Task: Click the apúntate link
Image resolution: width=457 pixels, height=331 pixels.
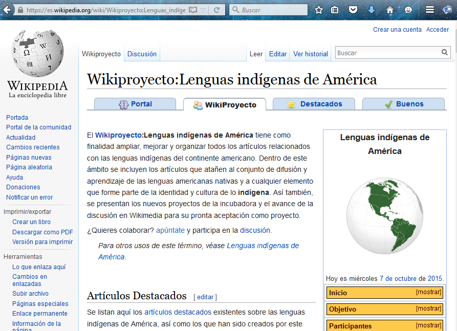Action: pos(170,230)
